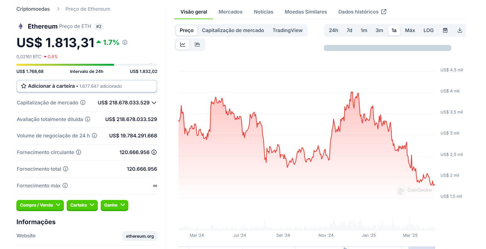Open the Dados históricos tab
Image resolution: width=486 pixels, height=249 pixels.
362,12
